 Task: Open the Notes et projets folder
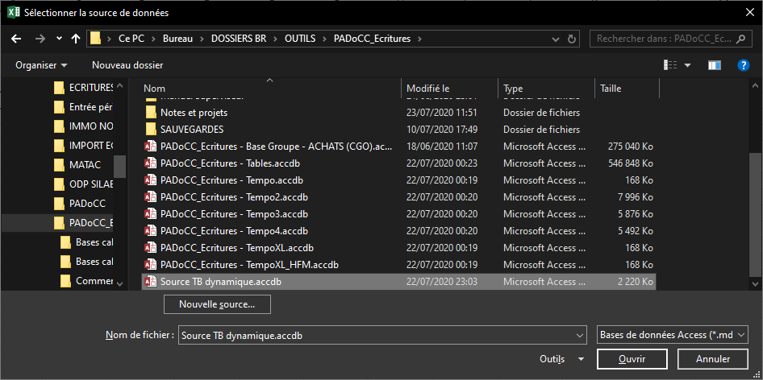click(194, 113)
